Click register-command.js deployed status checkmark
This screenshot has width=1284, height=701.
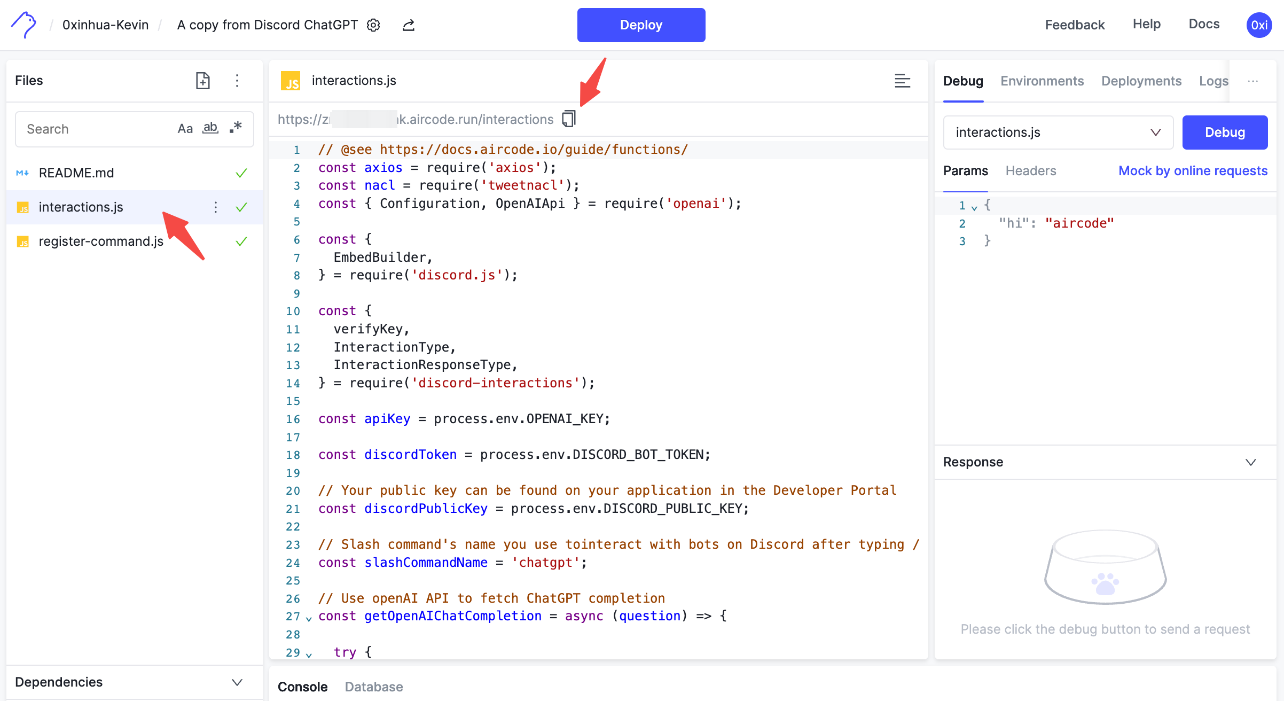click(x=241, y=242)
